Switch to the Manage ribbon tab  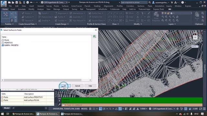coord(57,9)
